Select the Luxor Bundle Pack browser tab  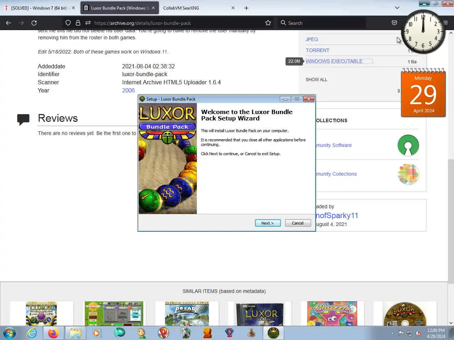click(120, 8)
